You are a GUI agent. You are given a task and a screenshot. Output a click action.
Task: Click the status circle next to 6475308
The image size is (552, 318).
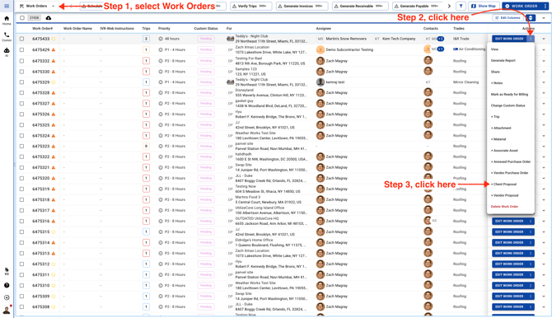54,306
